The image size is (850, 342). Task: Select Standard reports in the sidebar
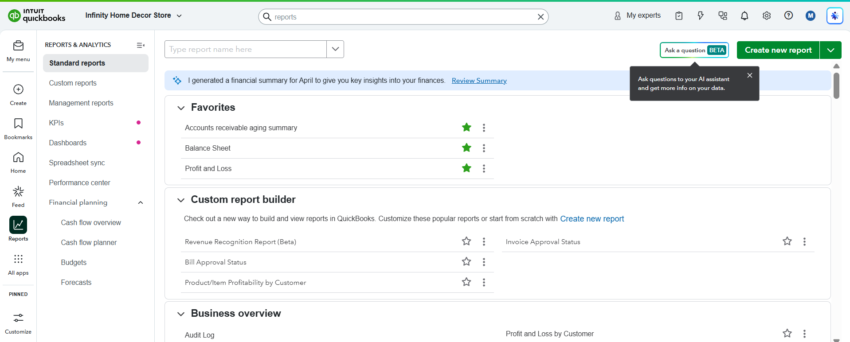[96, 63]
